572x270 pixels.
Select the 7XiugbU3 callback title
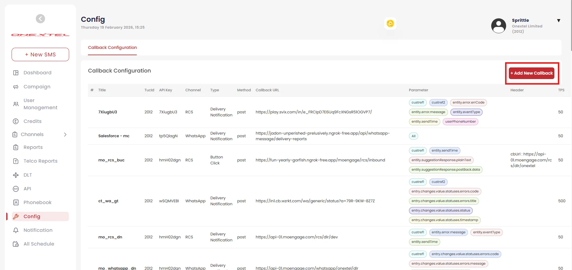108,112
